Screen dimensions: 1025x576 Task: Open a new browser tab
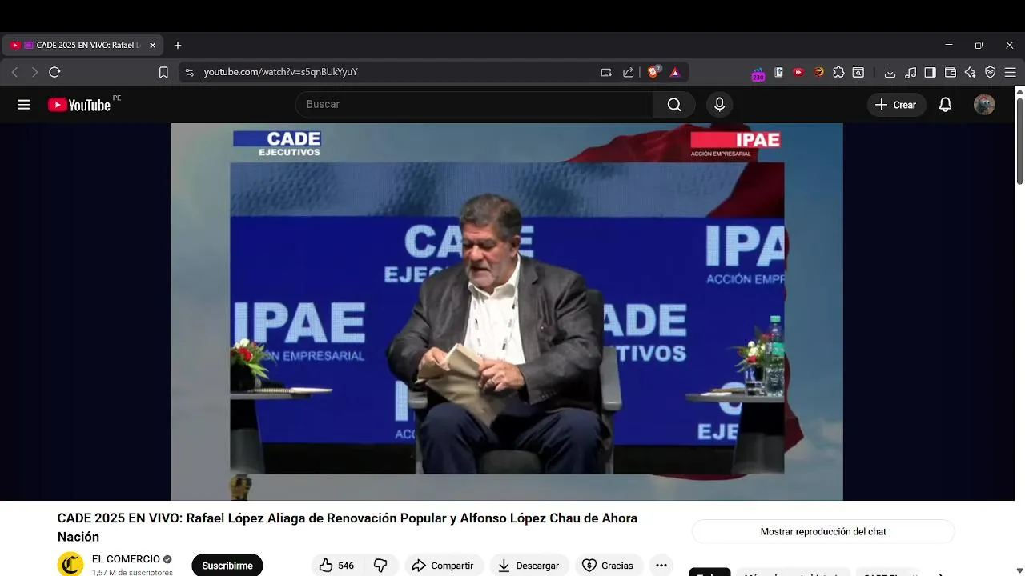click(178, 46)
